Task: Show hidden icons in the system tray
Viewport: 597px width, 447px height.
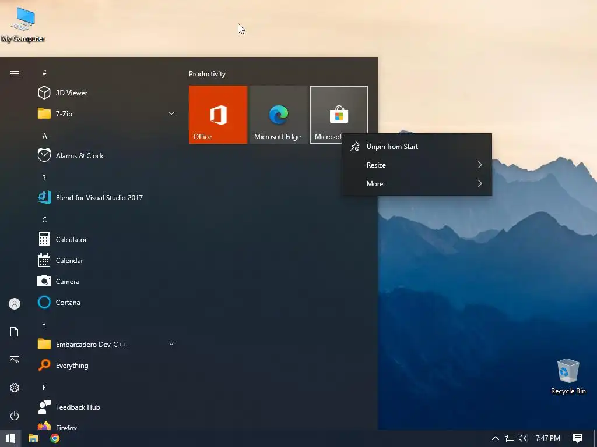Action: 495,438
